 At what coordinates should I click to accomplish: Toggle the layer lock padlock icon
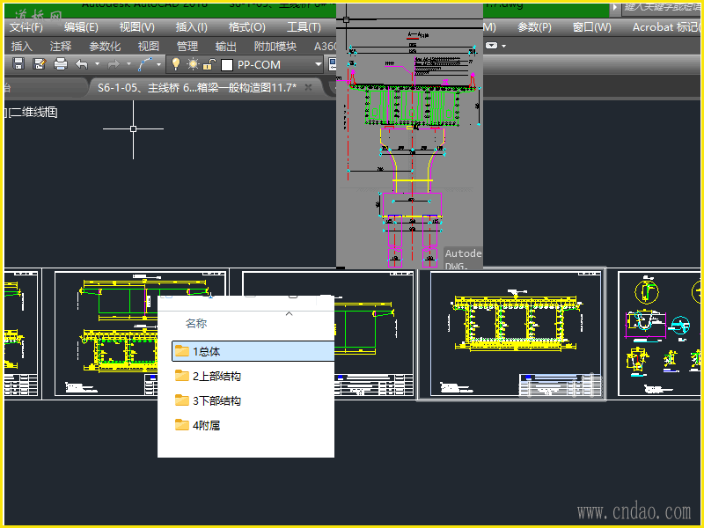click(208, 64)
